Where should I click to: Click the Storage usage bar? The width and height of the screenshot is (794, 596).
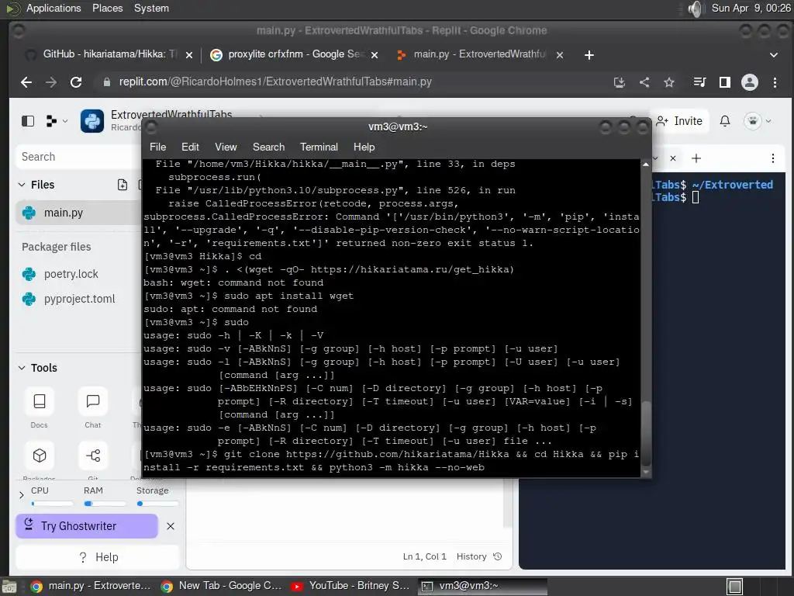point(157,504)
